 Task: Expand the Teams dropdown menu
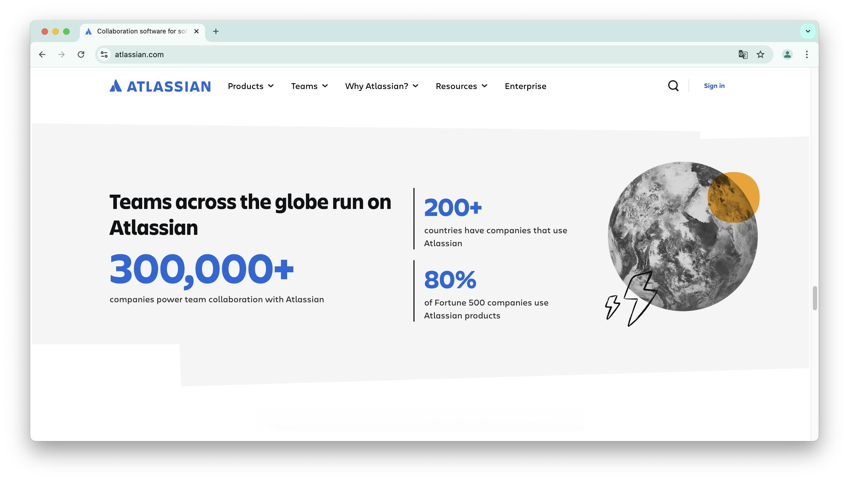pyautogui.click(x=310, y=86)
